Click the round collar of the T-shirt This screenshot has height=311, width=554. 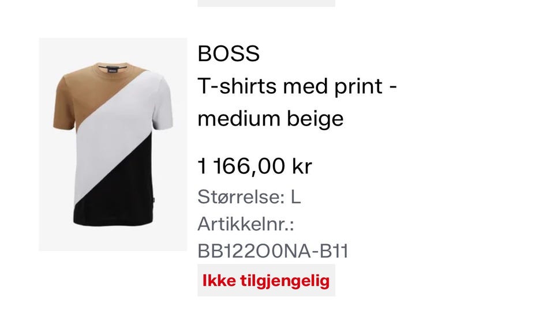113,67
